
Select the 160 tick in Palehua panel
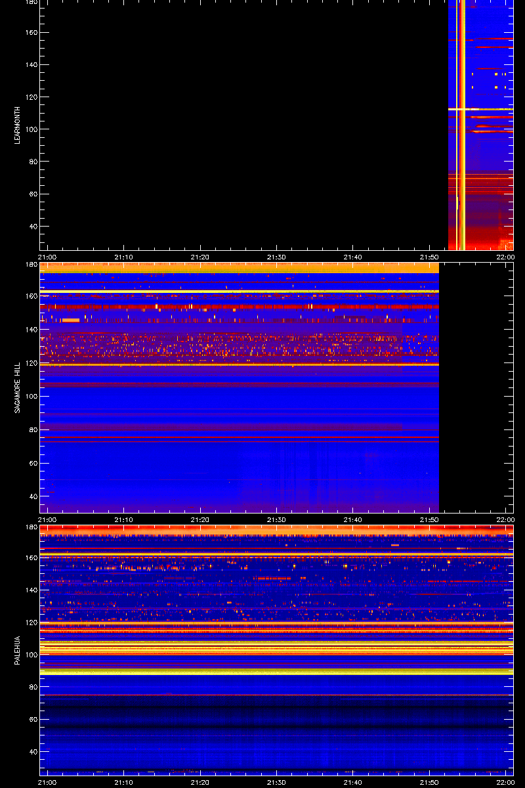click(x=32, y=558)
